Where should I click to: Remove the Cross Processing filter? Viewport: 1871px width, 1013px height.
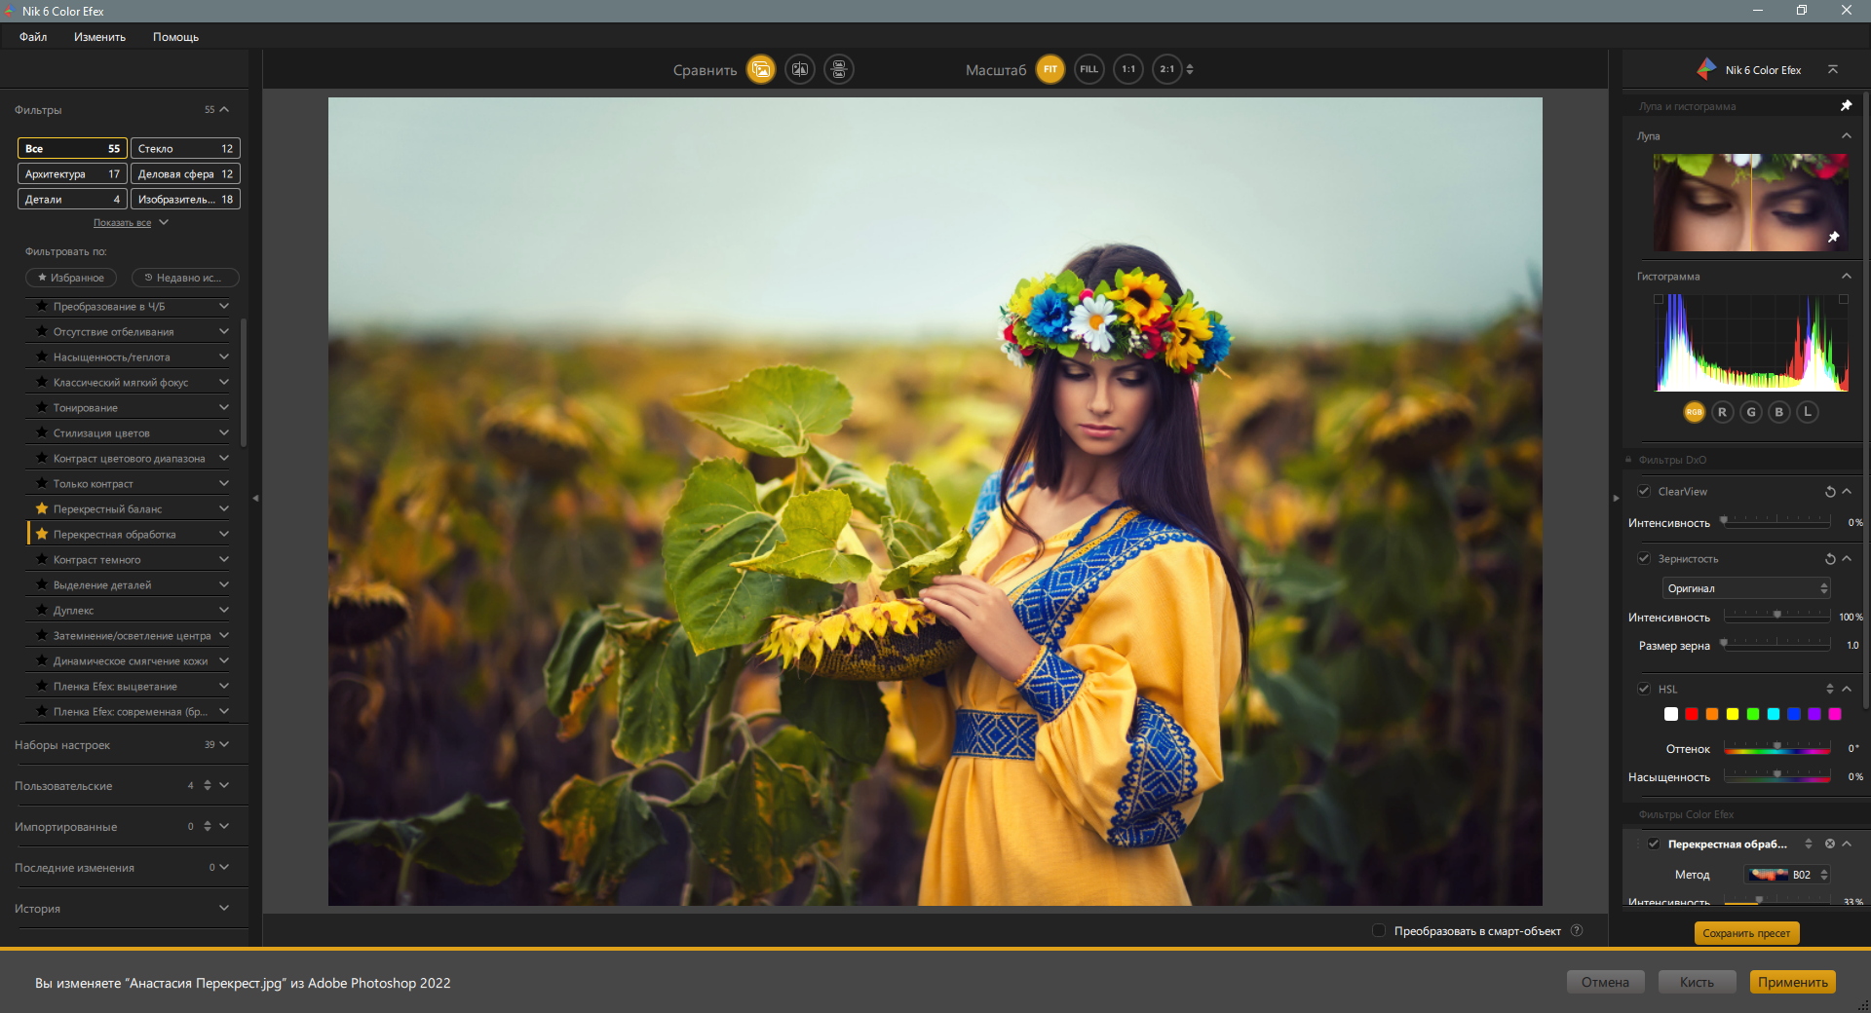pos(1830,844)
